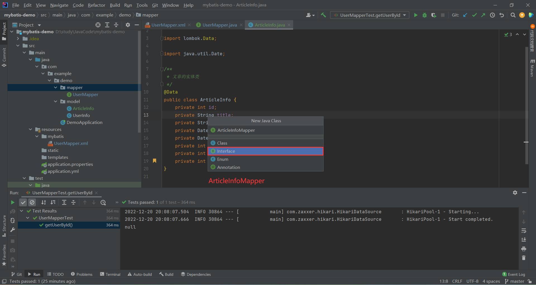
Task: Open Run panel settings gear
Action: (515, 193)
